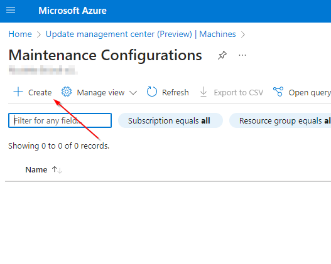
Task: Click the Manage view gear icon
Action: click(67, 92)
